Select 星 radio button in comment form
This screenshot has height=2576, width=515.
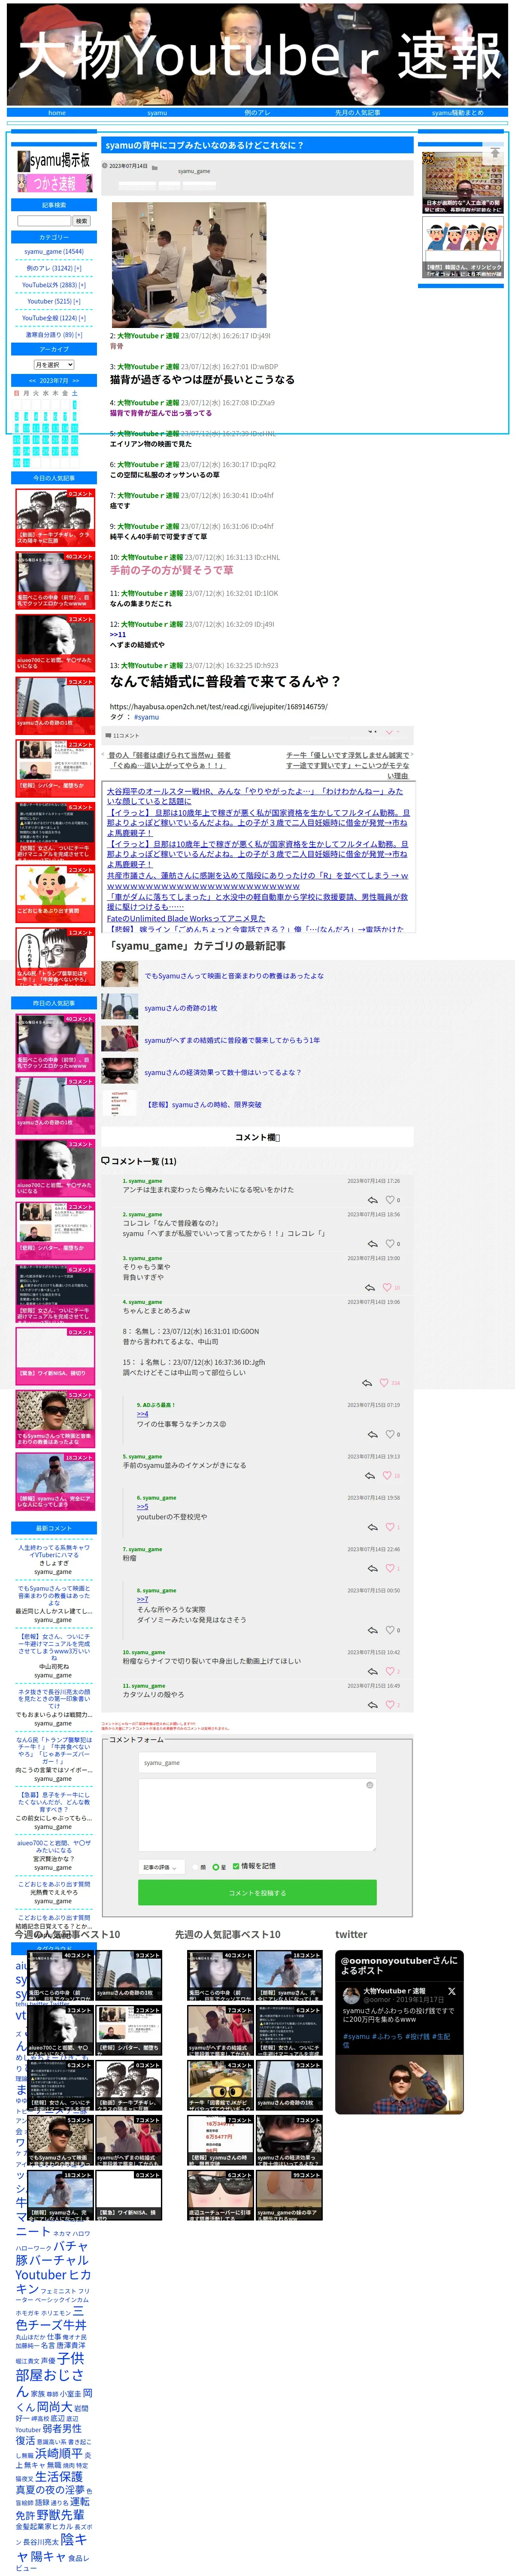pos(215,1867)
